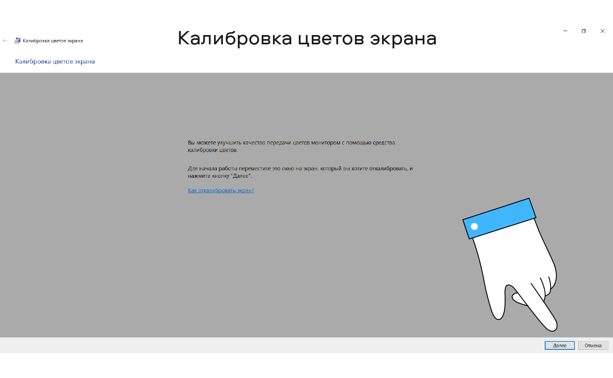Image resolution: width=613 pixels, height=378 pixels.
Task: Select the blue 'Калибровка цветов экрана' heading
Action: [x=55, y=62]
